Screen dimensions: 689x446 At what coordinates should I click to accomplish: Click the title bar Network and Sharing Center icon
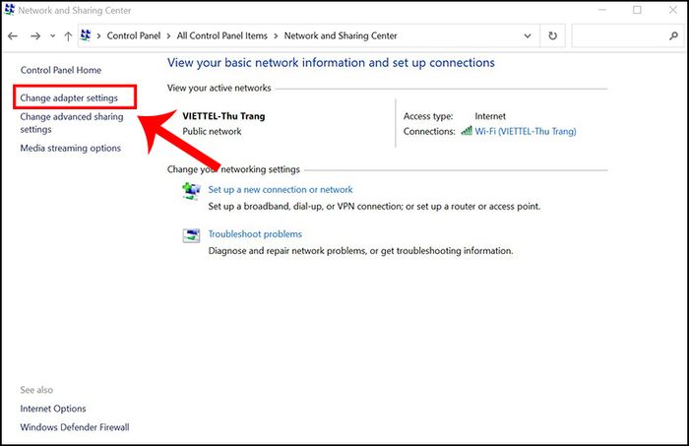pyautogui.click(x=9, y=9)
